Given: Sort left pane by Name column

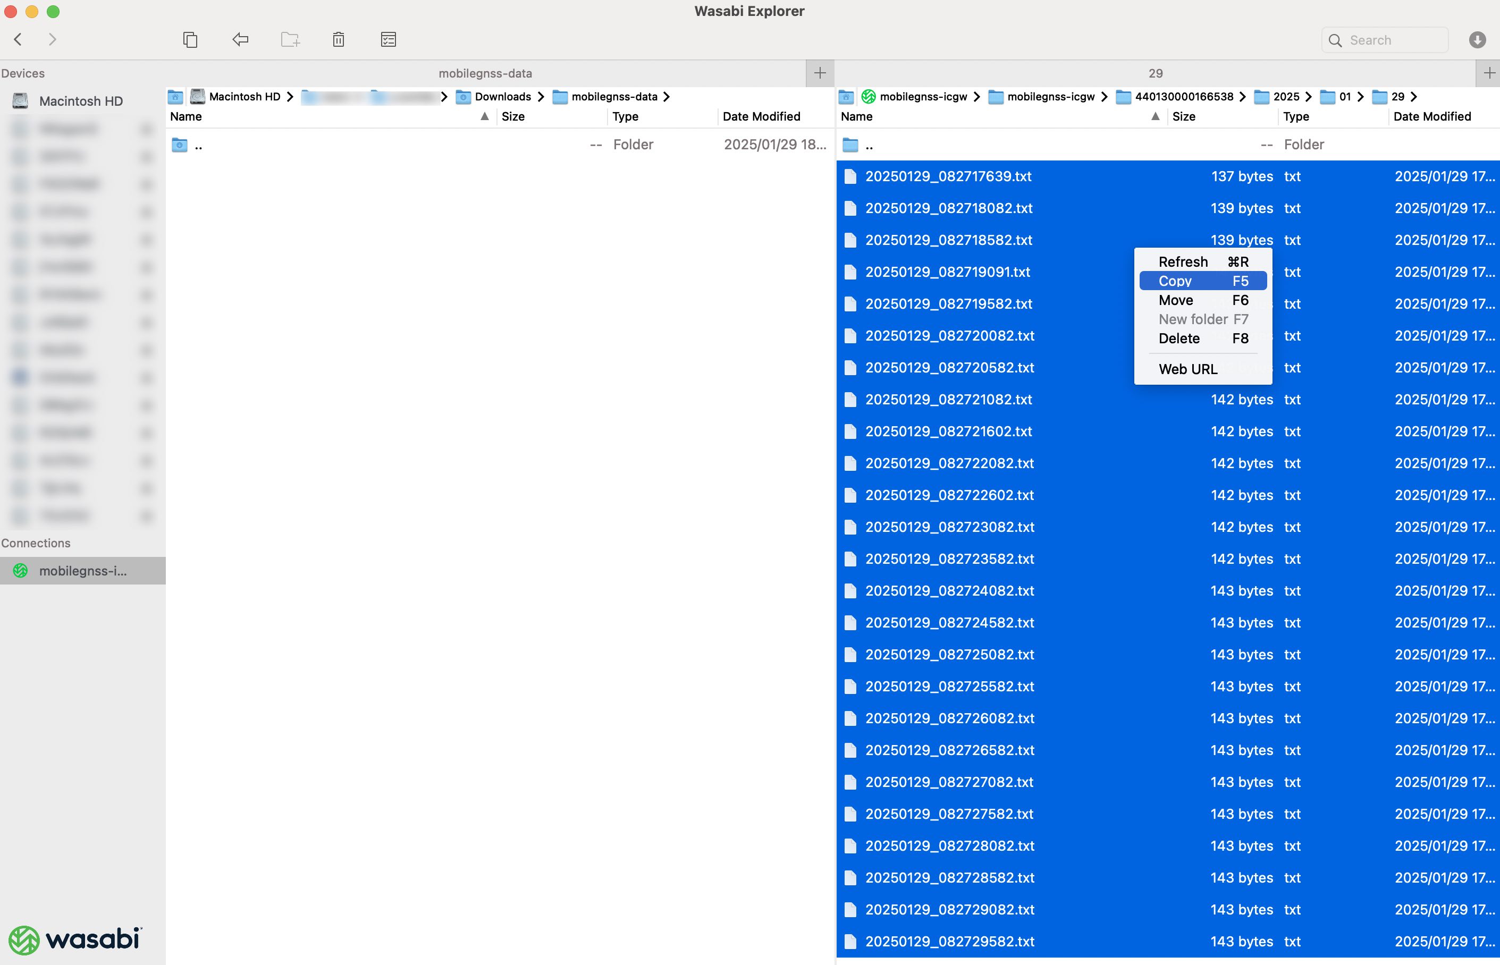Looking at the screenshot, I should click(x=331, y=116).
